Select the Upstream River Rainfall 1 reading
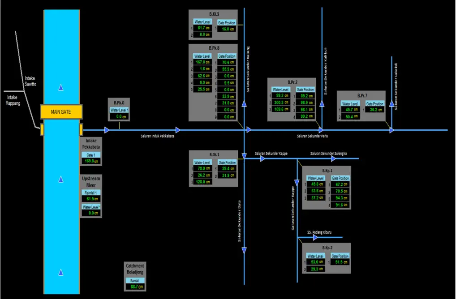This screenshot has width=456, height=299. coord(91,198)
